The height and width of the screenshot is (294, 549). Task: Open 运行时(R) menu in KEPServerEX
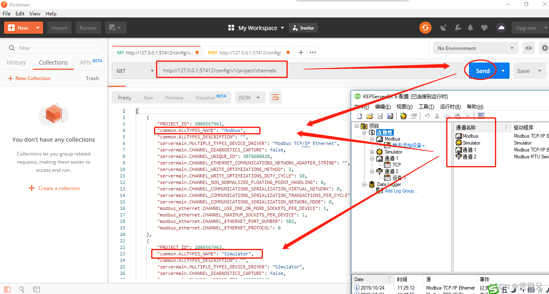(450, 107)
